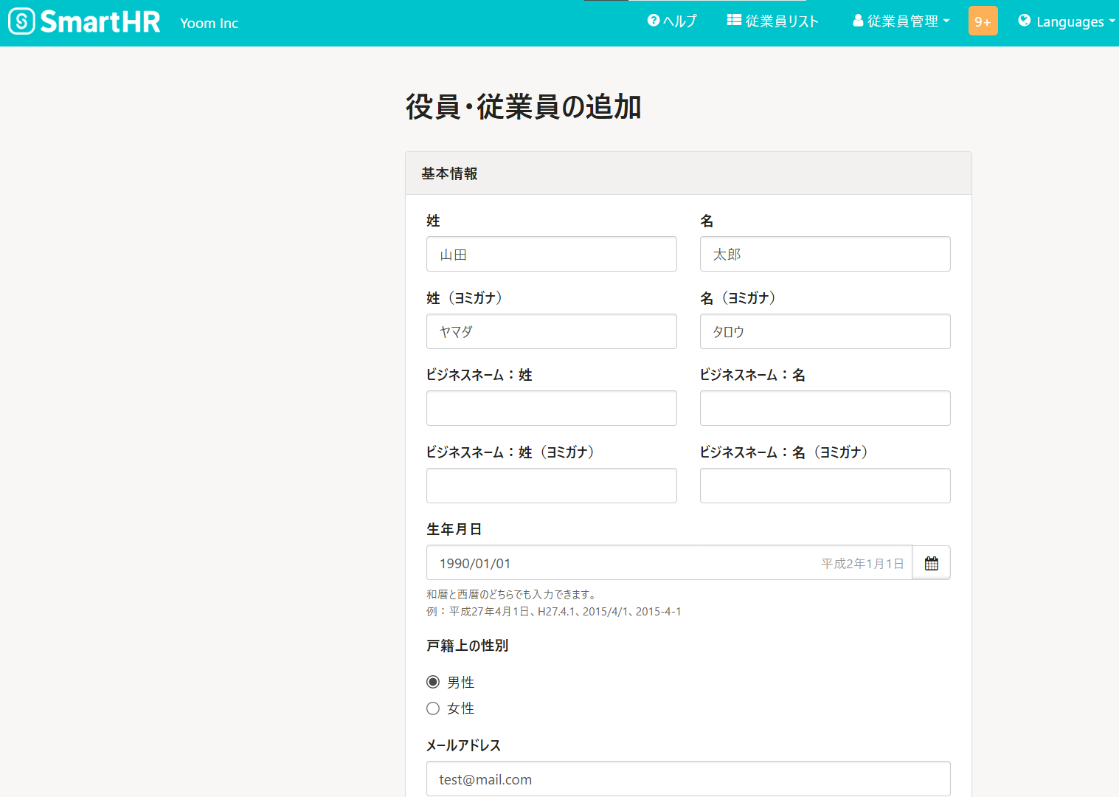Click the メールアドレス field with test@mail.com

click(x=687, y=779)
